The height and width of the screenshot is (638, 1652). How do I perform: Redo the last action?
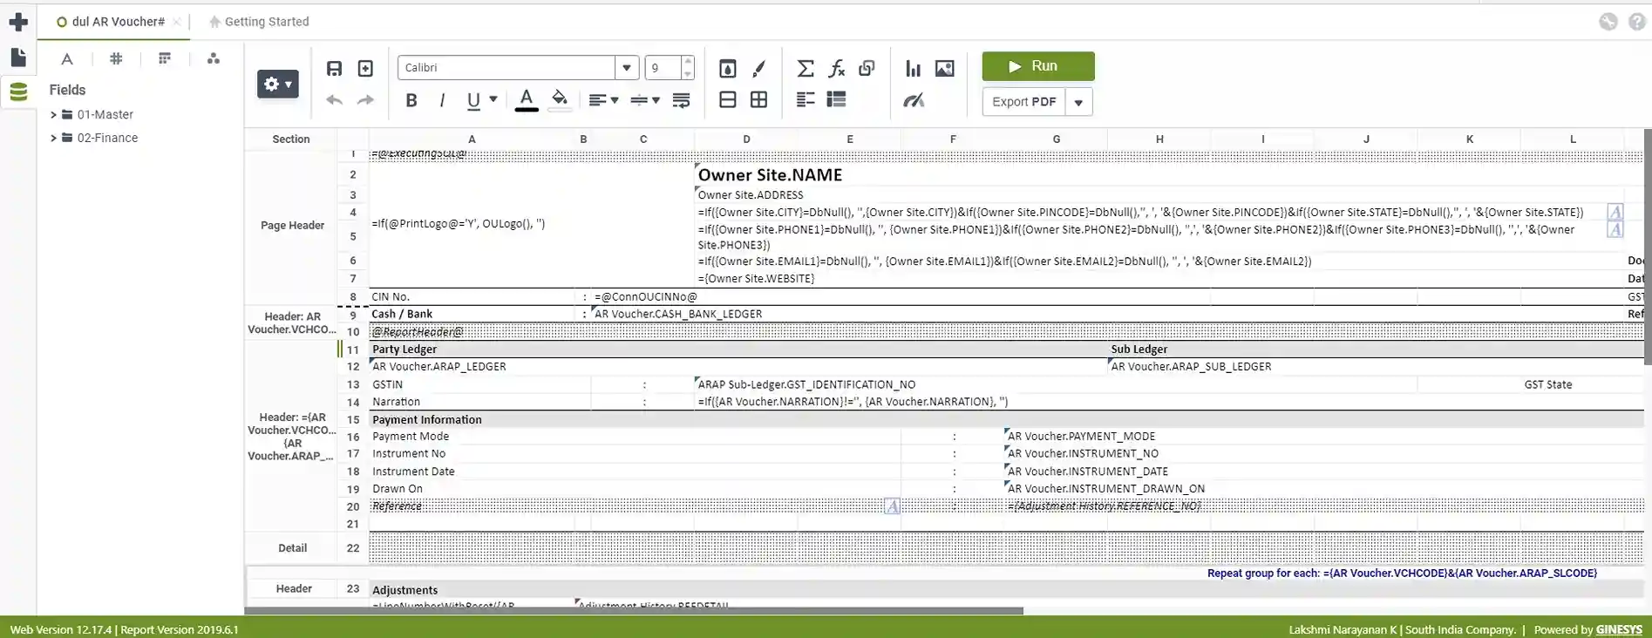(x=365, y=100)
